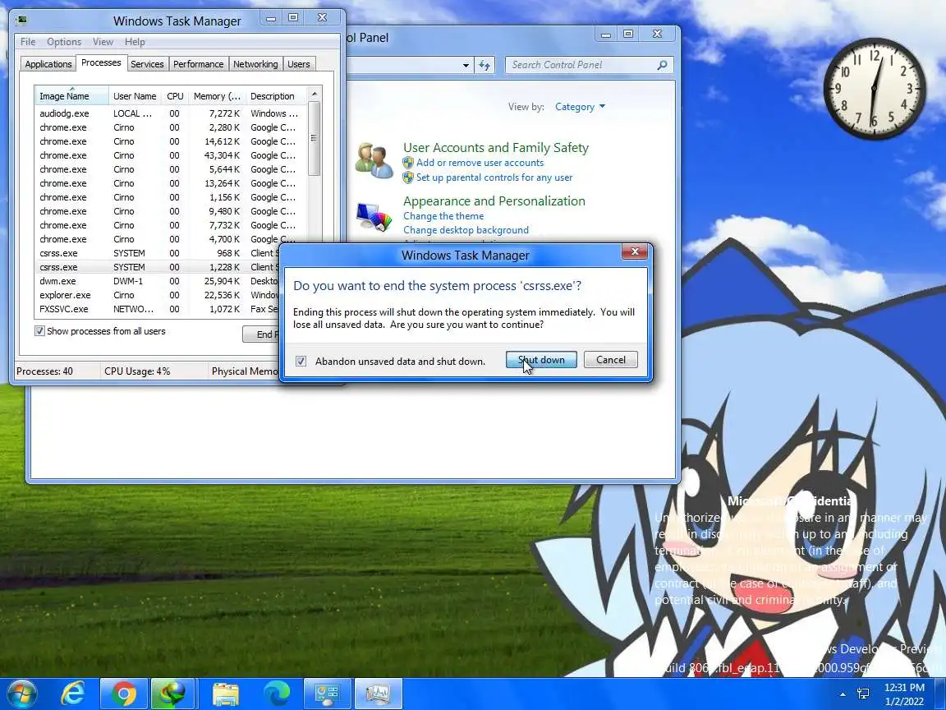Sort processes by CPU column header
The width and height of the screenshot is (946, 710).
click(x=175, y=96)
